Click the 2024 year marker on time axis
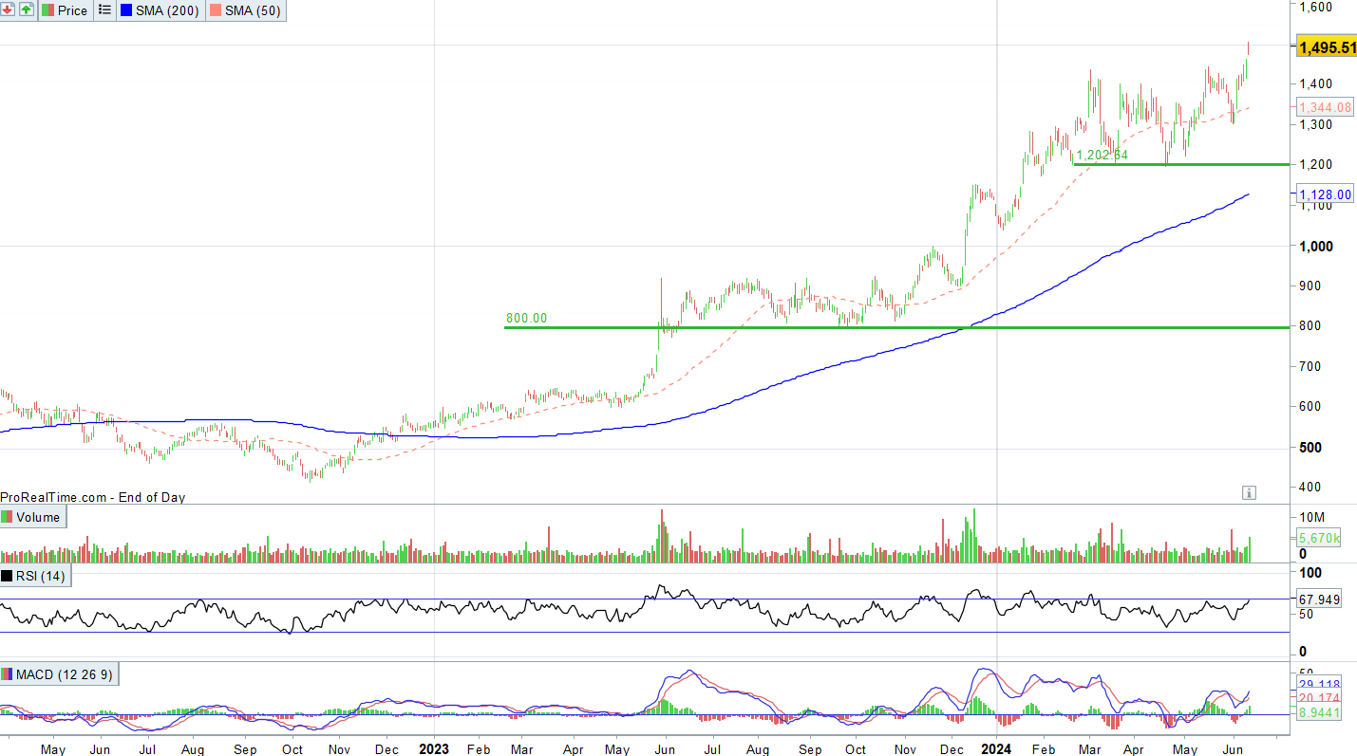 996,747
